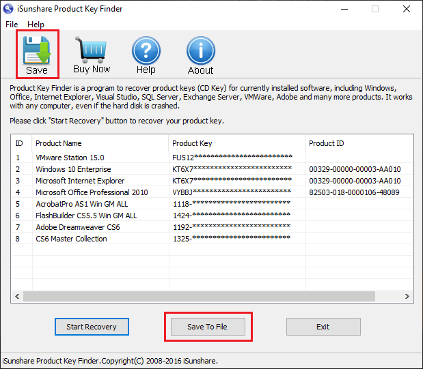
Task: Select FlashBuilder CS5.5 Win GM ALL row
Action: tap(213, 216)
